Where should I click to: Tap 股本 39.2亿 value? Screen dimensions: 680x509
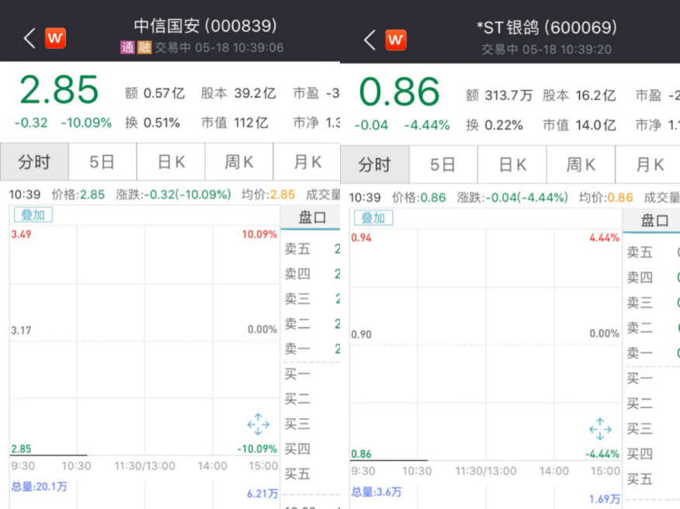coord(238,93)
